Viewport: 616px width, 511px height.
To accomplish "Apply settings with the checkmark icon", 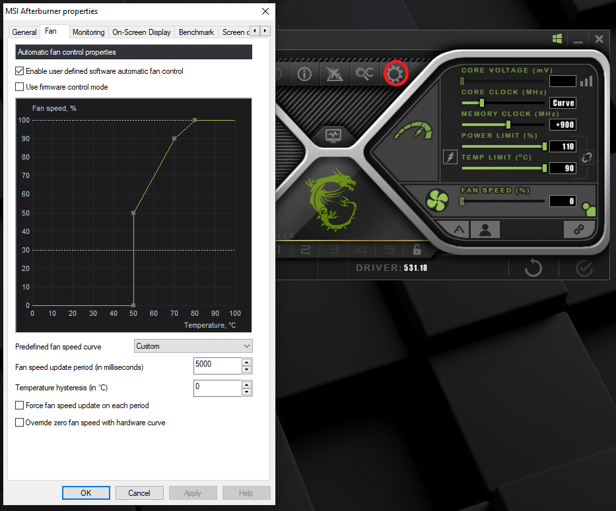I will click(x=584, y=269).
